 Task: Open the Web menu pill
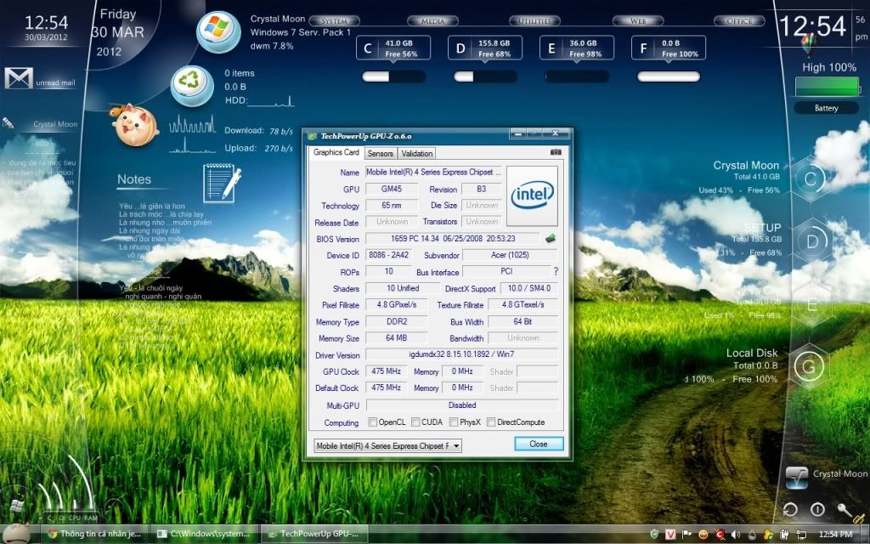point(637,21)
